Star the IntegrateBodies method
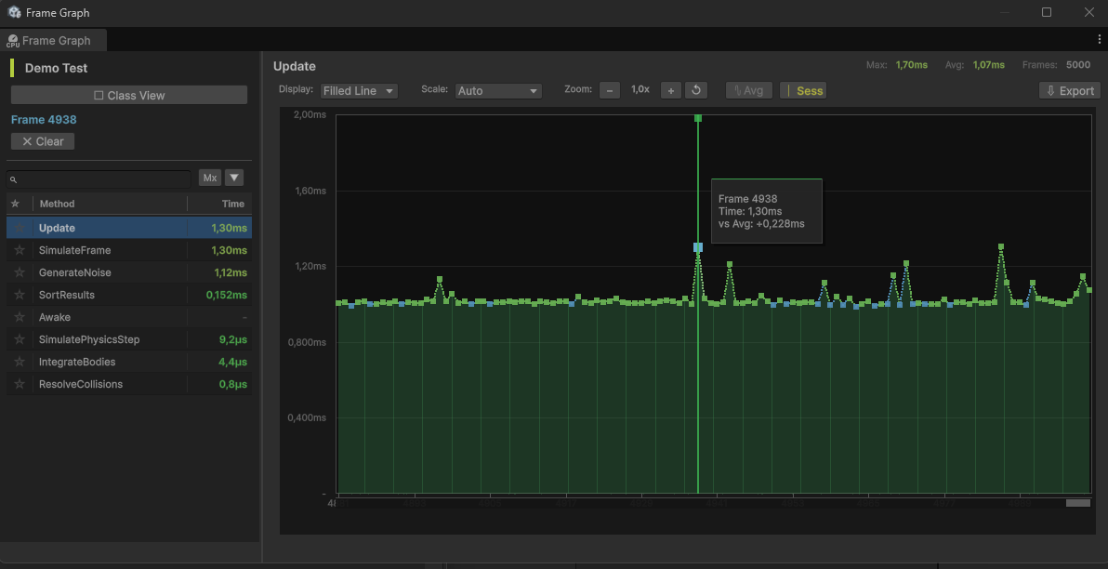Screen dimensions: 1108x569 pyautogui.click(x=20, y=362)
